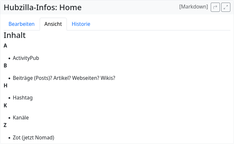The width and height of the screenshot is (234, 144).
Task: Click the letter H section heading
Action: point(6,85)
